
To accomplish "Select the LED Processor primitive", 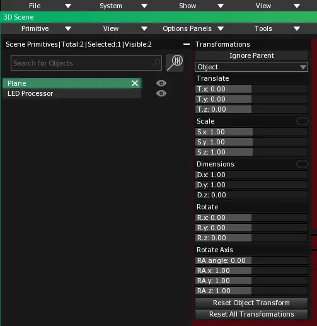I will coord(72,93).
